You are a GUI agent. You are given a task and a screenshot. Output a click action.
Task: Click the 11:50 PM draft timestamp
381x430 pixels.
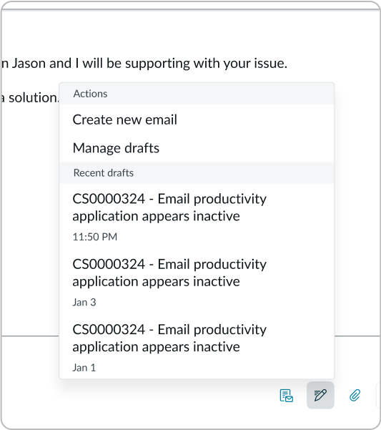pyautogui.click(x=95, y=237)
